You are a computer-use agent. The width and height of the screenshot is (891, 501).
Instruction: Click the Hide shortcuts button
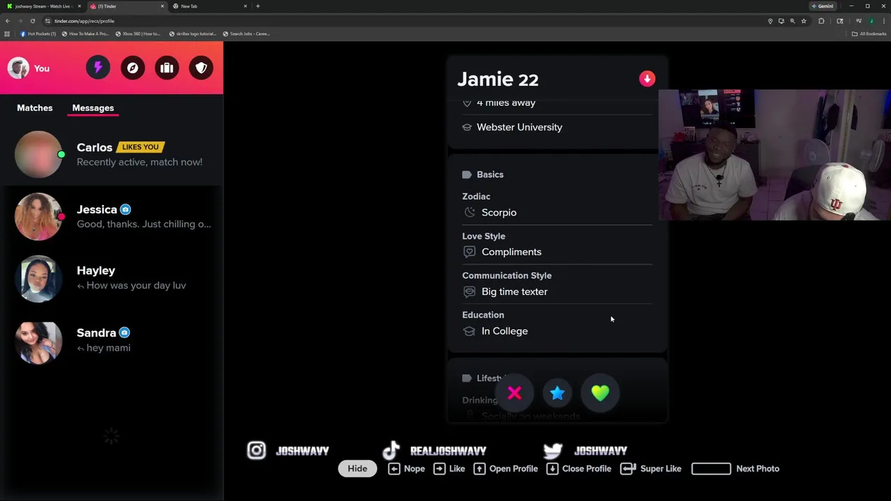[x=357, y=468]
